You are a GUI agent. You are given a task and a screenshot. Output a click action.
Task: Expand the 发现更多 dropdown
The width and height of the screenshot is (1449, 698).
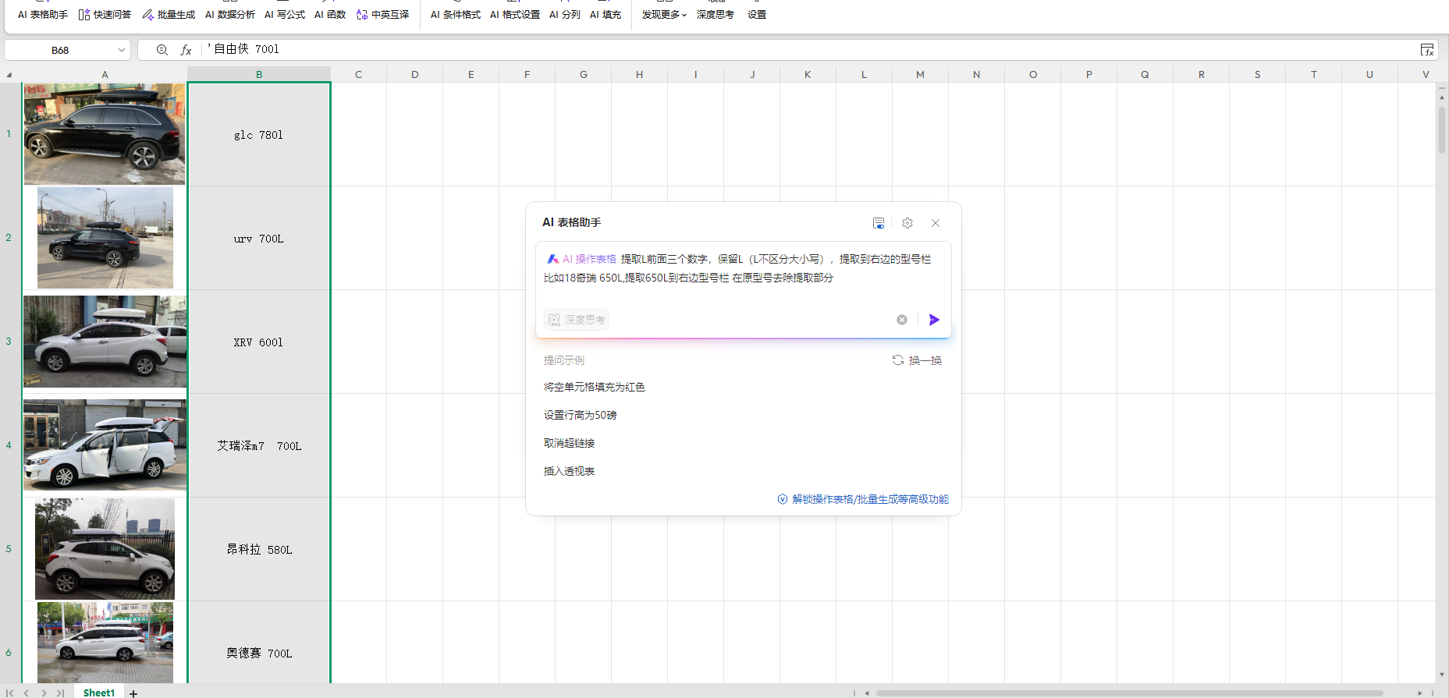(664, 15)
